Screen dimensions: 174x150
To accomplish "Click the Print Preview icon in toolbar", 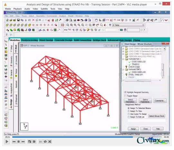I will tap(71, 20).
